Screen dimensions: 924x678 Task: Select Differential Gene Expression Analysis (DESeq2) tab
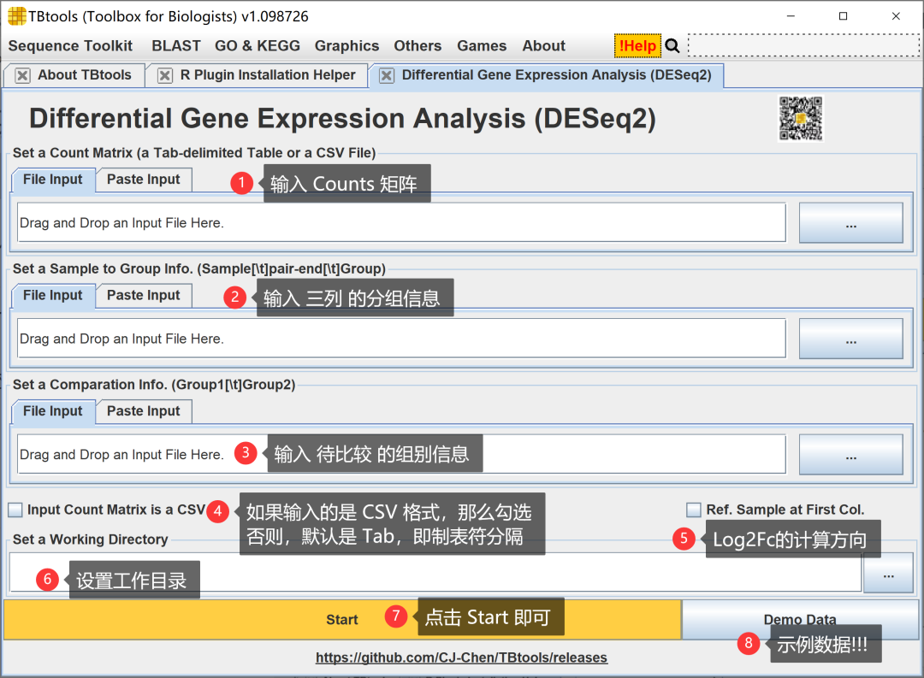coord(556,74)
